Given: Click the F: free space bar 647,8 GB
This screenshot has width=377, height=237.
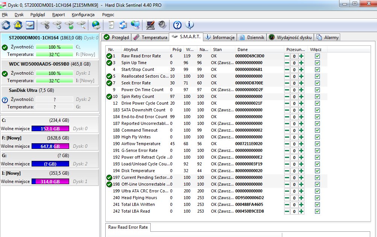Looking at the screenshot, I should 50,146.
